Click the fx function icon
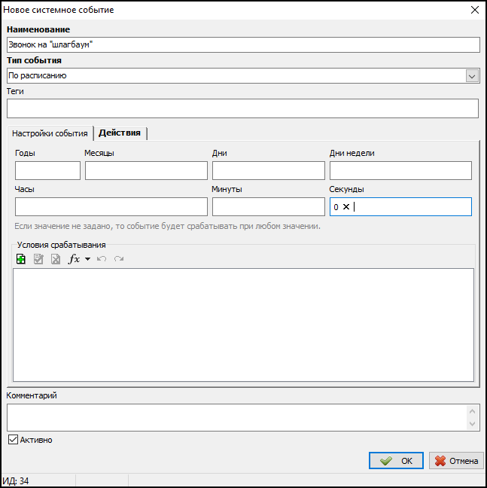Image resolution: width=487 pixels, height=488 pixels. (74, 259)
